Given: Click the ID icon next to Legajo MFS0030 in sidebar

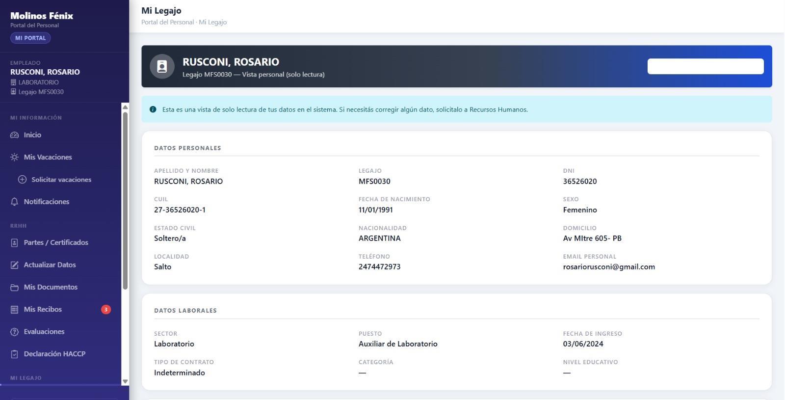Looking at the screenshot, I should click(x=13, y=92).
